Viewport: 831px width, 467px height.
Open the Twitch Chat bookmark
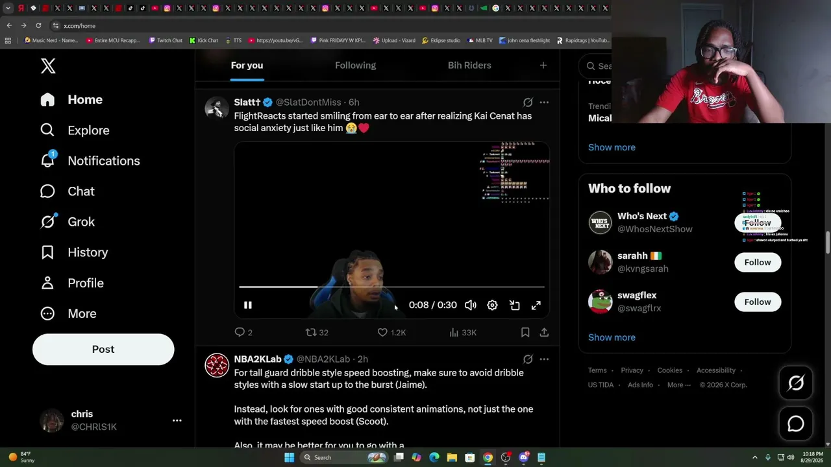(166, 40)
